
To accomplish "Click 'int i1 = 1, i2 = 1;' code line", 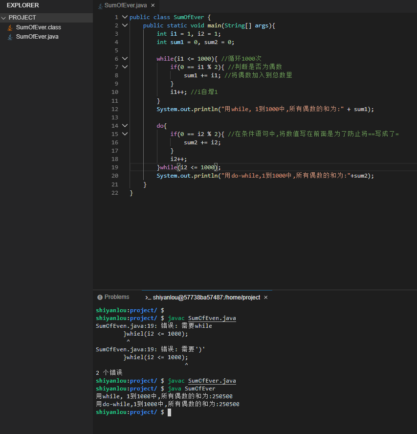I will click(x=189, y=34).
